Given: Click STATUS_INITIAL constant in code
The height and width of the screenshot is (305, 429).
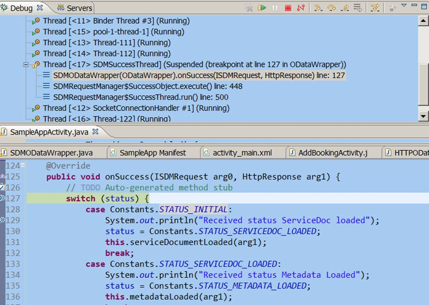Looking at the screenshot, I should (x=193, y=210).
